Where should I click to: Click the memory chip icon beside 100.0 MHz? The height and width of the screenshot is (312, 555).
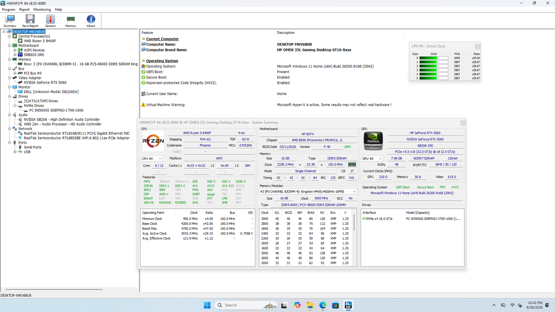coord(352,165)
